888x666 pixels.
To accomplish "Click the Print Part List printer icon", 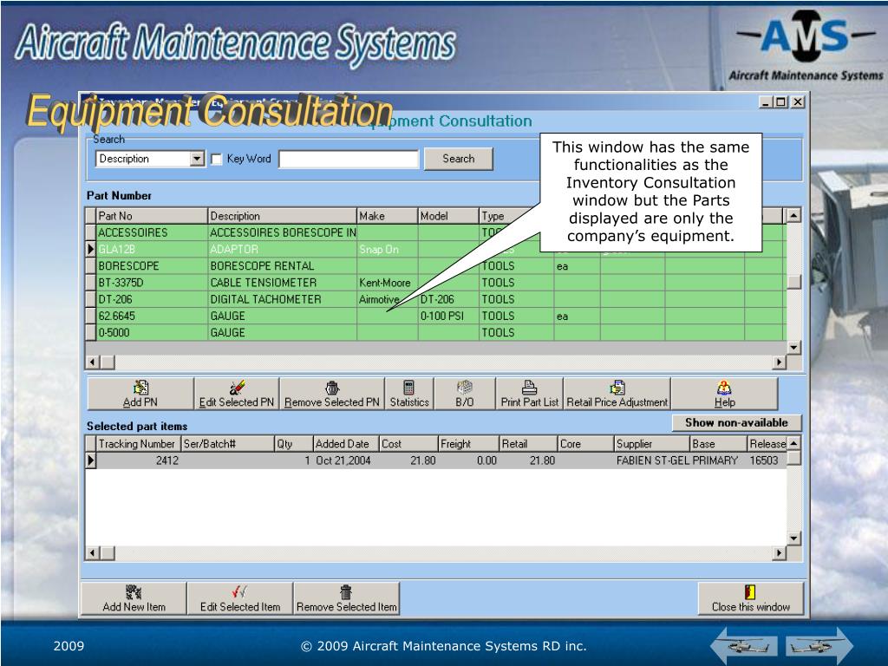I will click(529, 388).
